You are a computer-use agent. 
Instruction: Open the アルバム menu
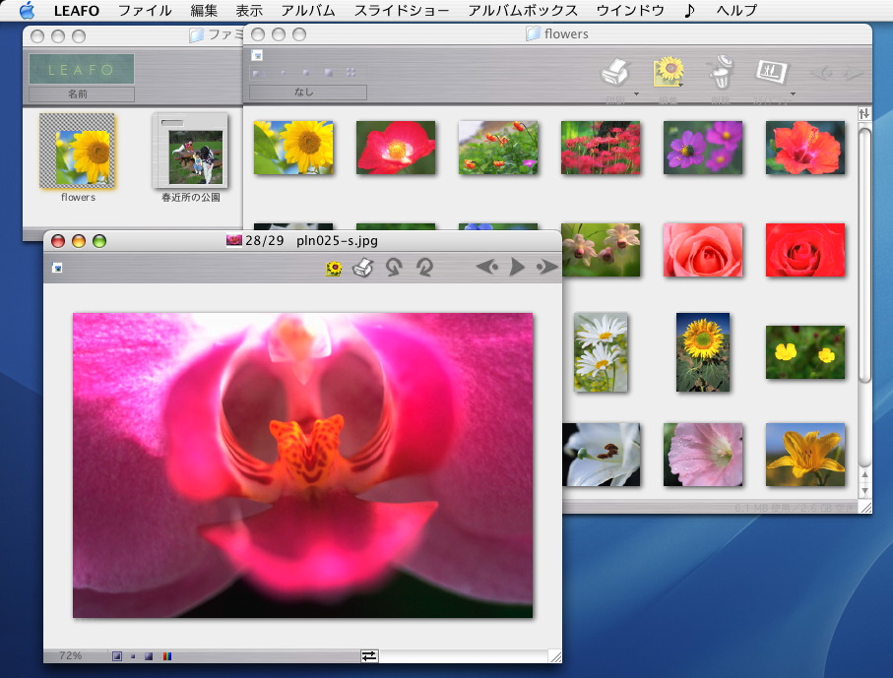(x=307, y=11)
